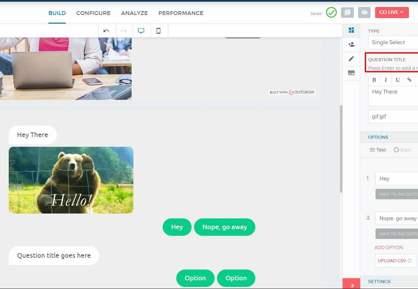
Task: Open the card layout icon in sidebar
Action: click(x=351, y=73)
